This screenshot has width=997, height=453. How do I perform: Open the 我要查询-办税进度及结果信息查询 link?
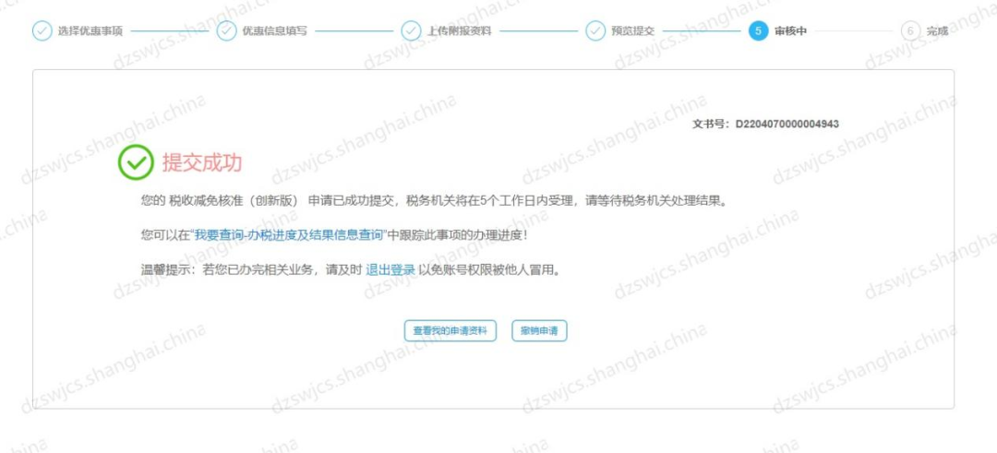pyautogui.click(x=289, y=235)
